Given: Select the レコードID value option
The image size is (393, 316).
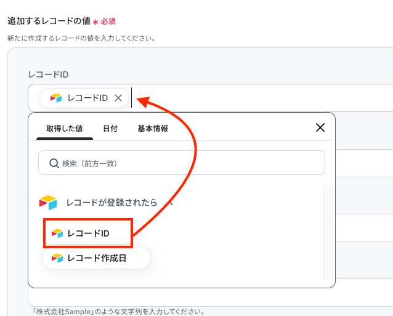Looking at the screenshot, I should click(x=88, y=233).
